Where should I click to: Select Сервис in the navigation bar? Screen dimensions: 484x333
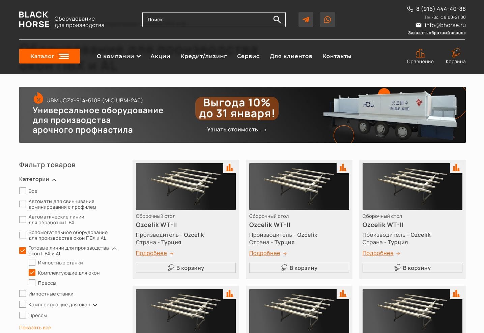[x=248, y=56]
